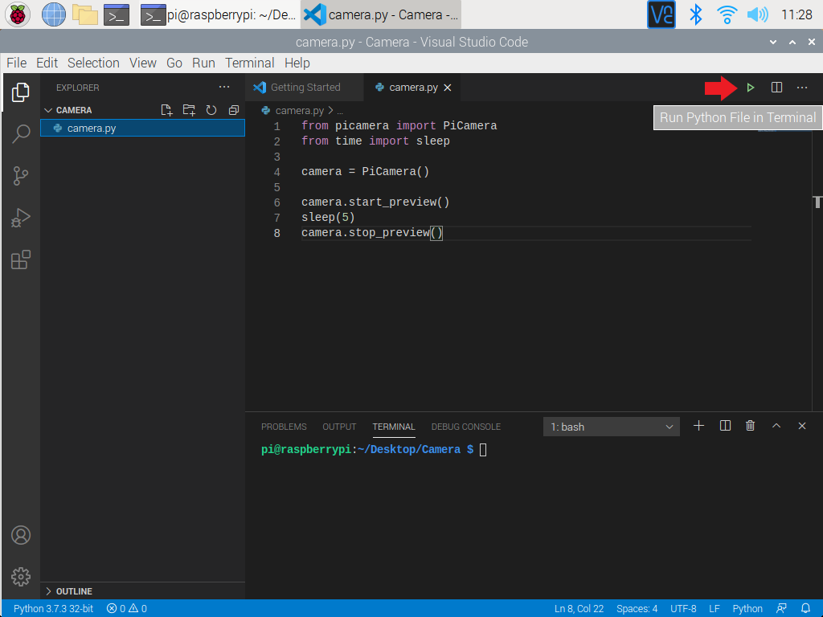823x617 pixels.
Task: Toggle the notifications bell in status bar
Action: [x=805, y=608]
